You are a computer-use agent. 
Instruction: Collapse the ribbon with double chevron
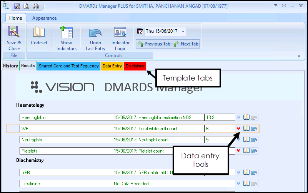point(299,56)
